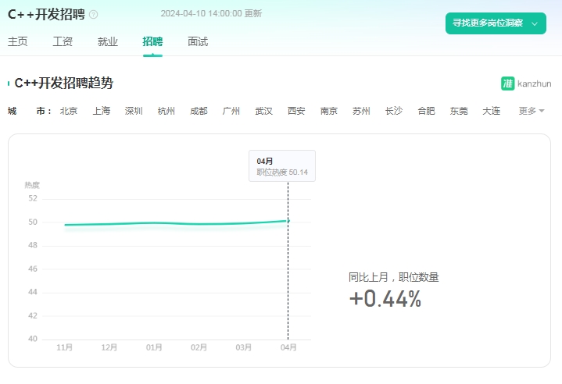Go to the 就业 tab
Viewport: 562px width, 384px height.
[108, 41]
